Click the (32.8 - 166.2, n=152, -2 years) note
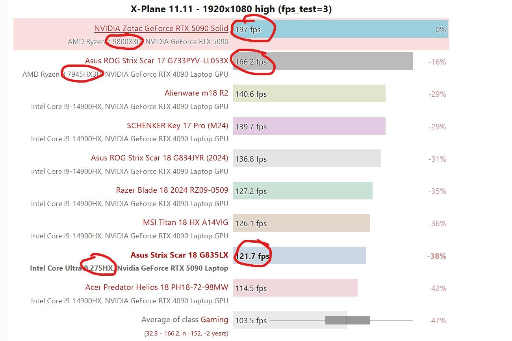Screen dimensions: 512x341 [186, 333]
